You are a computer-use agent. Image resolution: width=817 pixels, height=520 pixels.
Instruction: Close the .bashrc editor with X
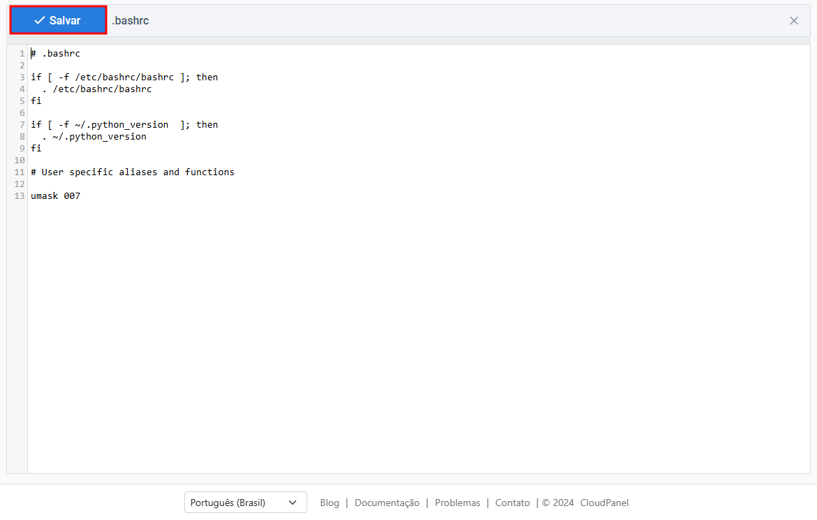click(x=793, y=21)
